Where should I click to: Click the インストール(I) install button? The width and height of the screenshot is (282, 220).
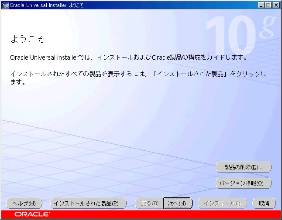pyautogui.click(x=222, y=203)
